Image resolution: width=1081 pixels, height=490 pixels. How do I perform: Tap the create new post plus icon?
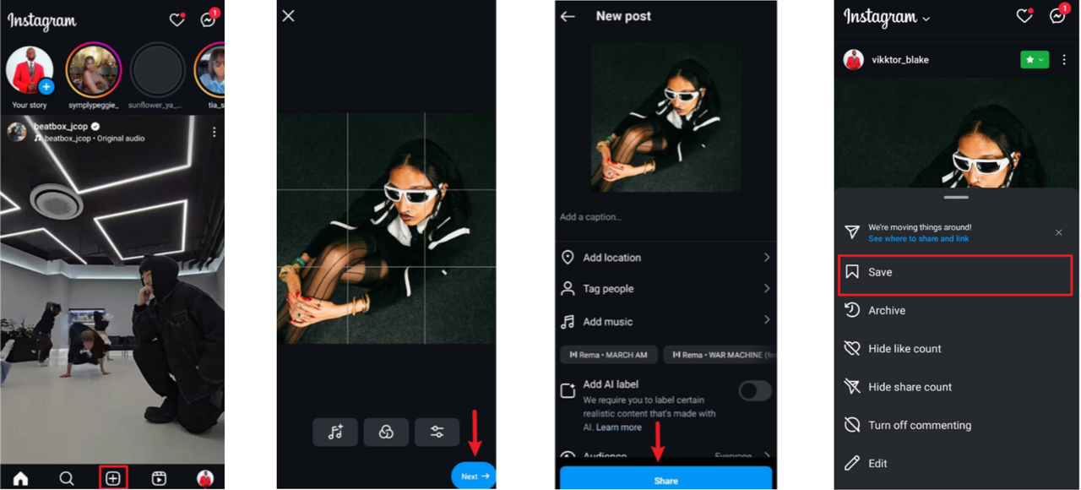113,478
